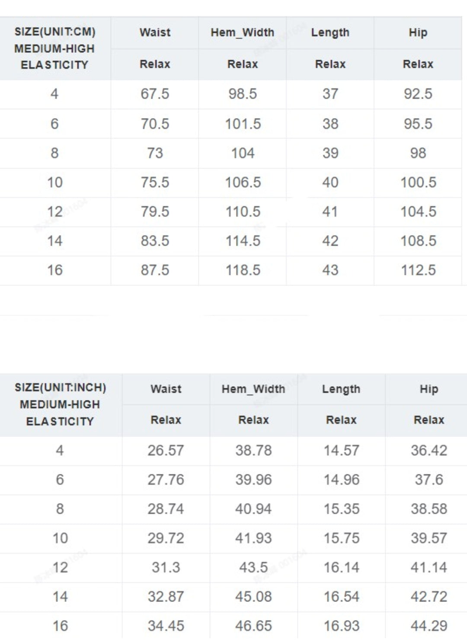Click length value 40 for size 10
This screenshot has height=643, width=467.
tap(330, 182)
